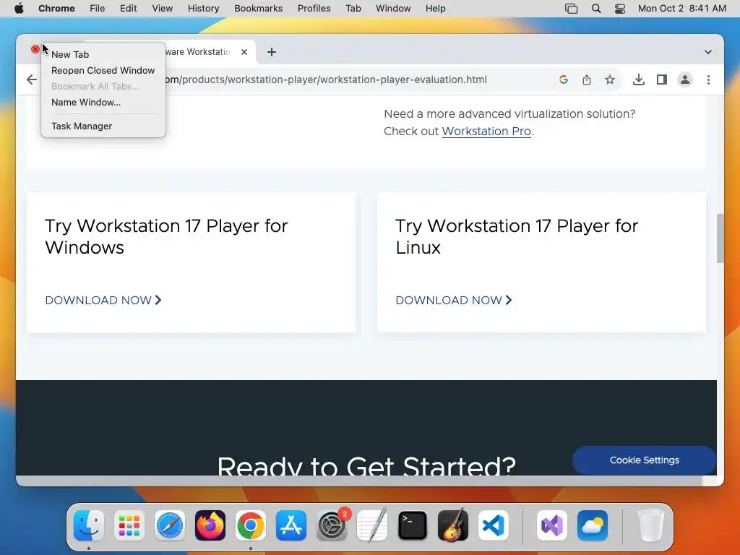This screenshot has height=555, width=740.
Task: Open the Tab menu
Action: tap(353, 9)
